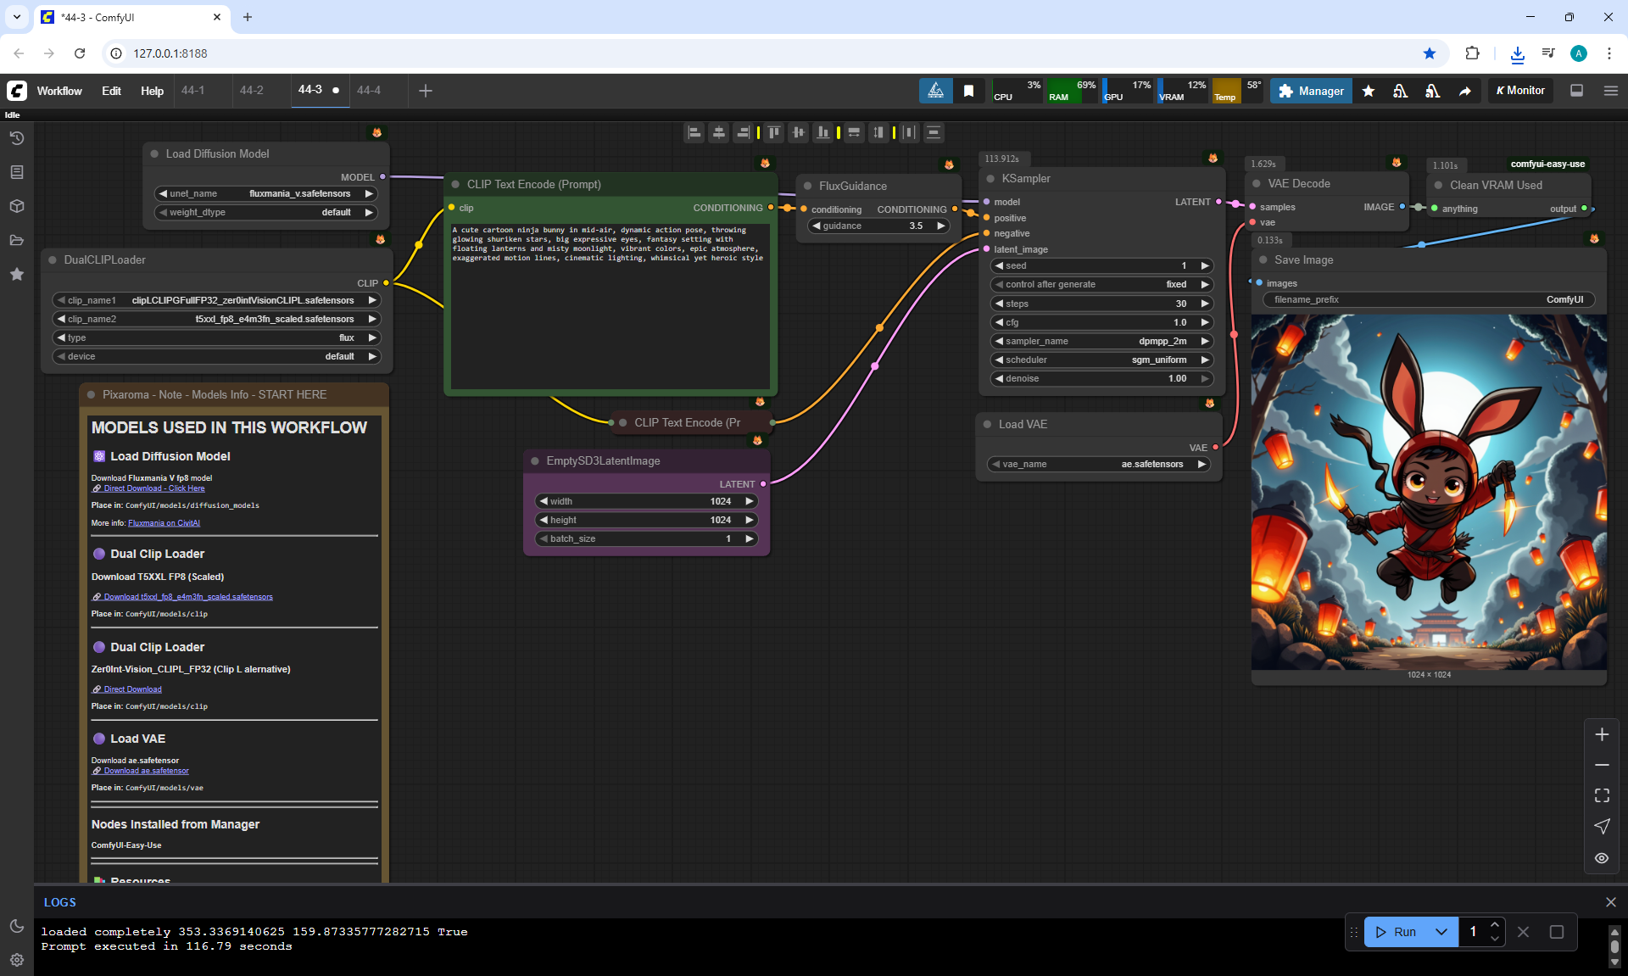This screenshot has height=976, width=1628.
Task: Switch to the 44-4 workflow tab
Action: pyautogui.click(x=369, y=90)
